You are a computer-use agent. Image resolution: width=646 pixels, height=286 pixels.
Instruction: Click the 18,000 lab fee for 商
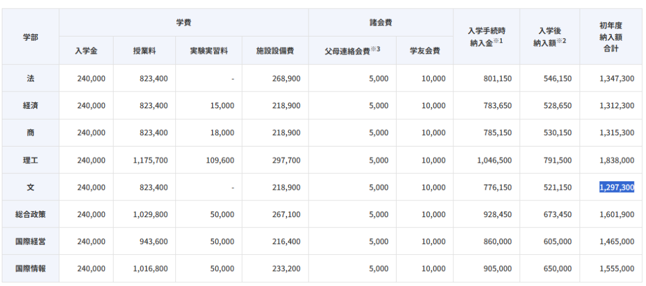[x=222, y=133]
